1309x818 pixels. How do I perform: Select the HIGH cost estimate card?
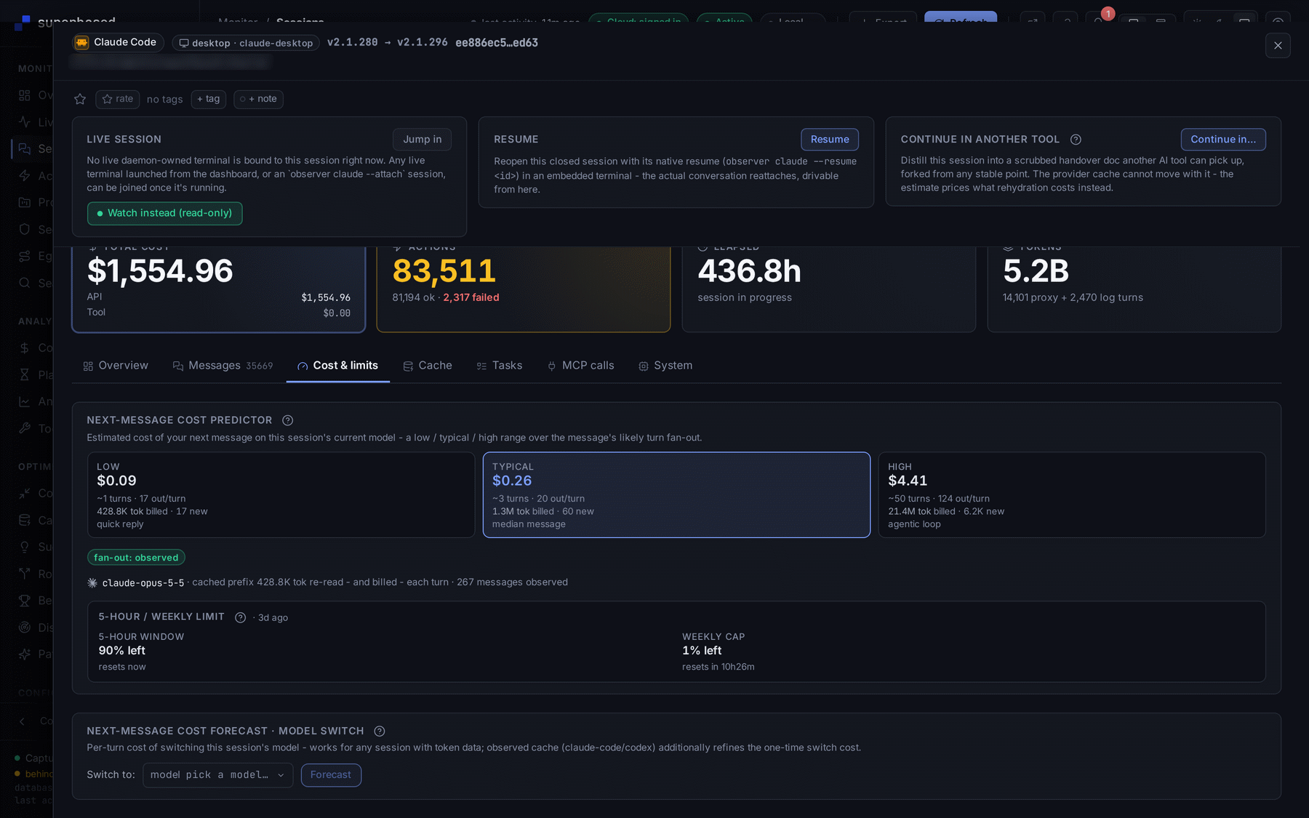point(1072,495)
